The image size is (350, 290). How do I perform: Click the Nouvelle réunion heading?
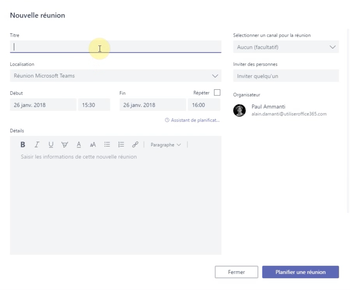[x=38, y=15]
